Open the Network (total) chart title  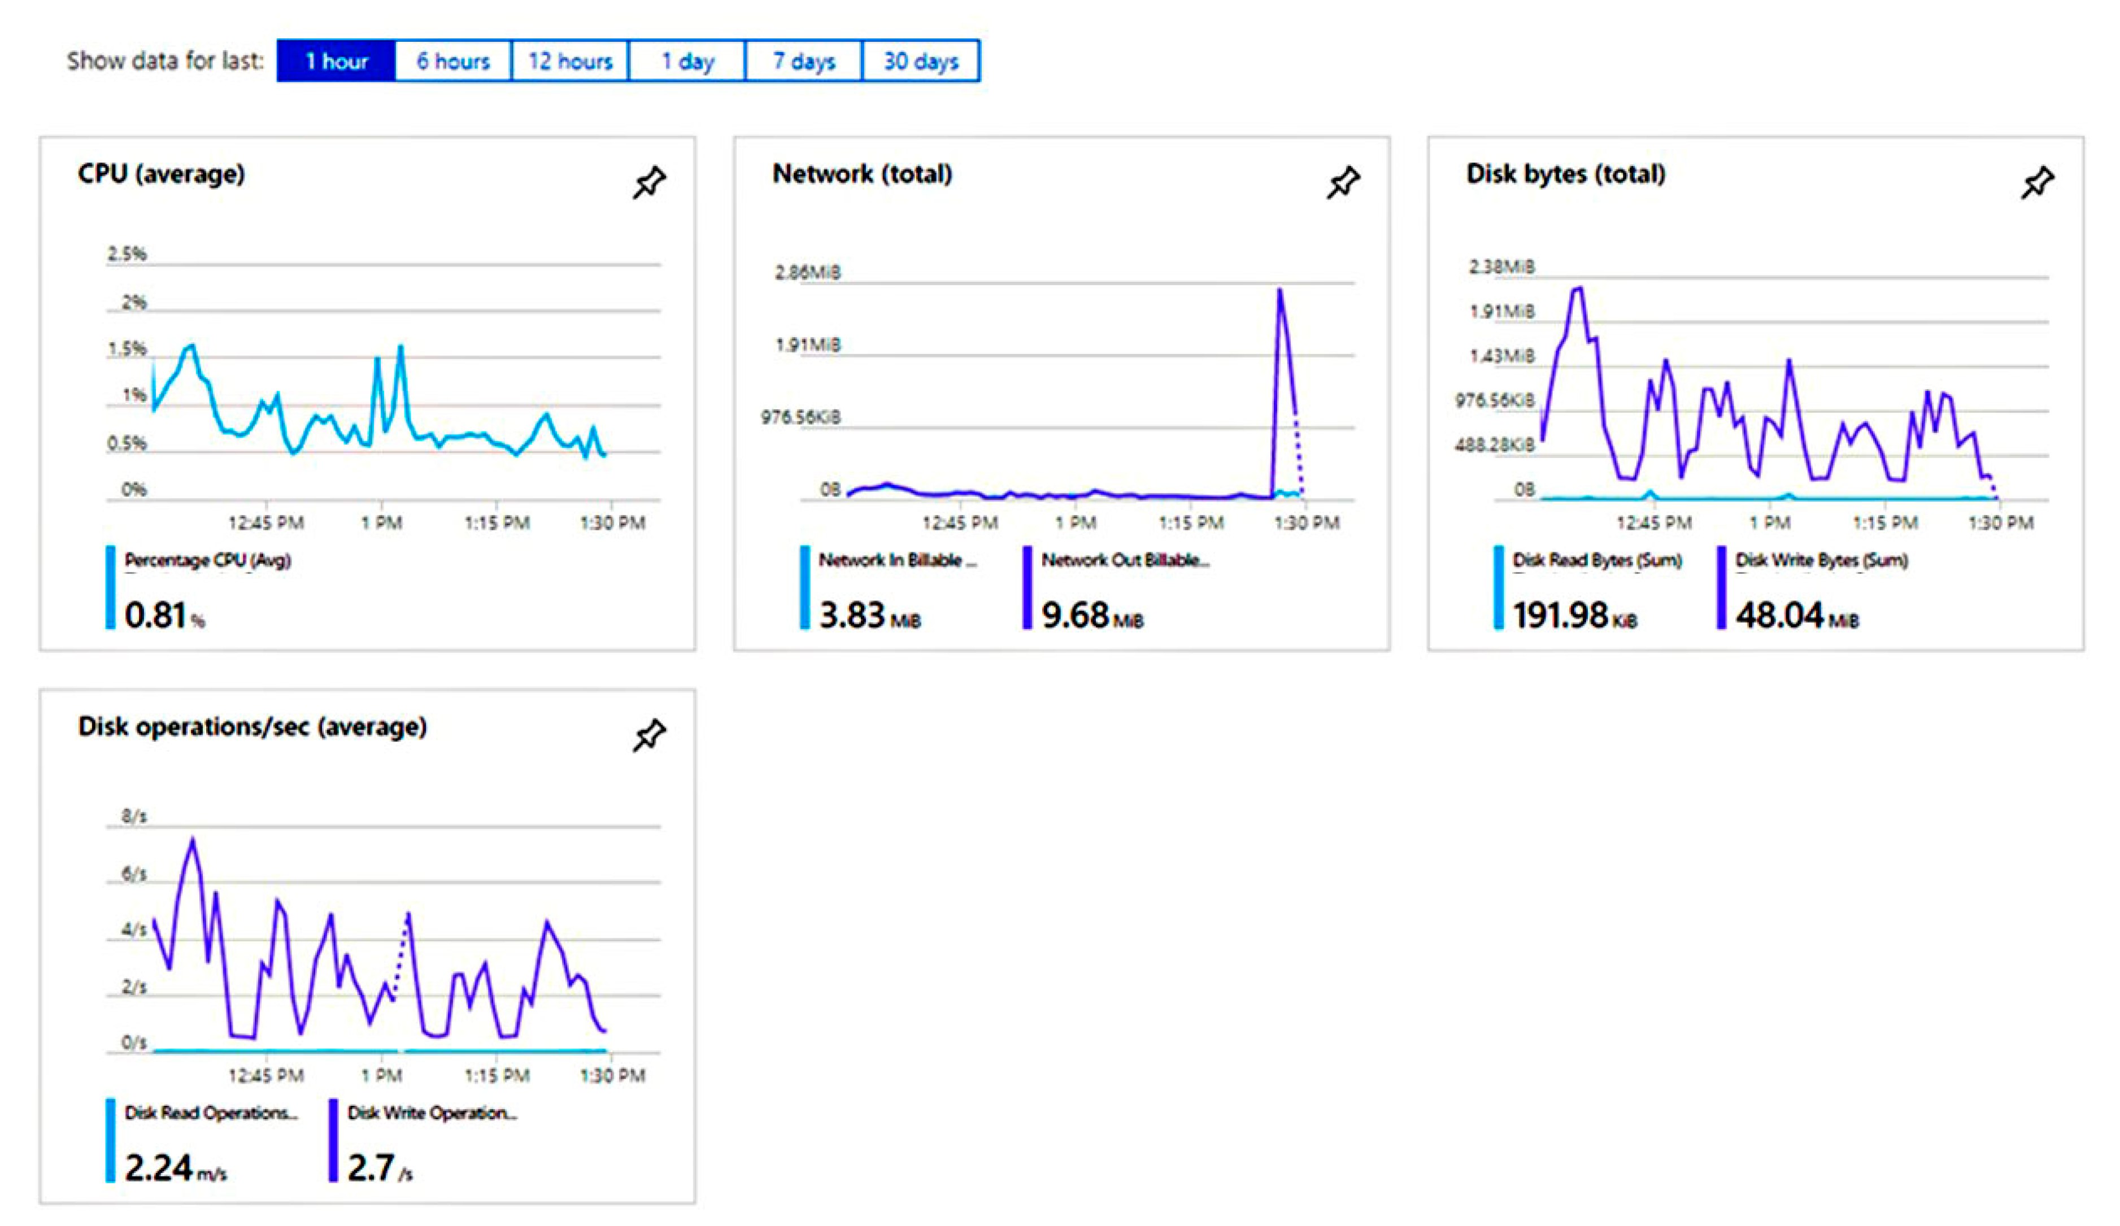tap(863, 174)
